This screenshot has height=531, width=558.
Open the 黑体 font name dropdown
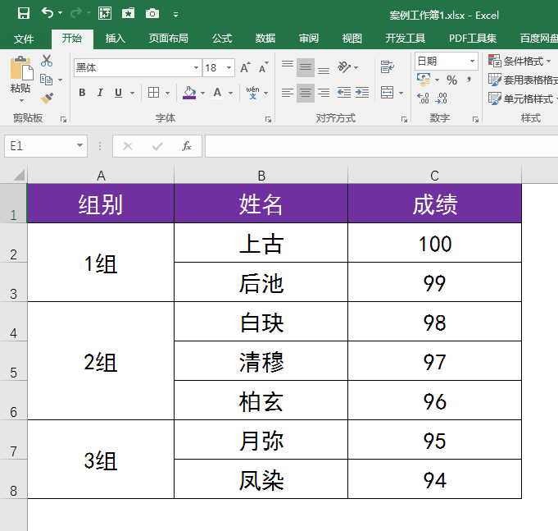(196, 68)
